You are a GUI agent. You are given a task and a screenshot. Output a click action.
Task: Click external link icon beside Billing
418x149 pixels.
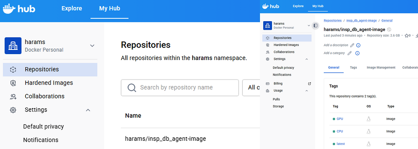coord(309,83)
